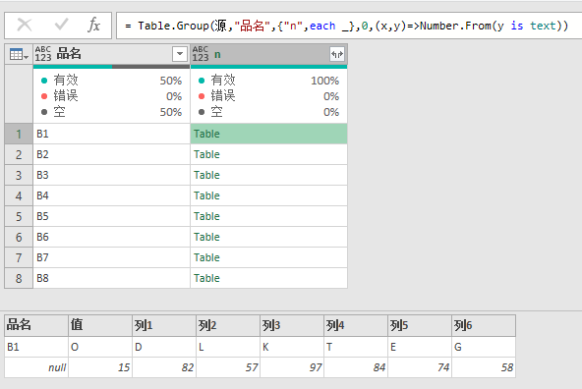Cancel formula edit with X icon
This screenshot has height=389, width=582.
[x=25, y=26]
